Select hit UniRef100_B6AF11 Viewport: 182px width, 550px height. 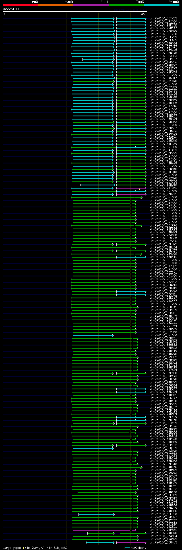point(163,257)
